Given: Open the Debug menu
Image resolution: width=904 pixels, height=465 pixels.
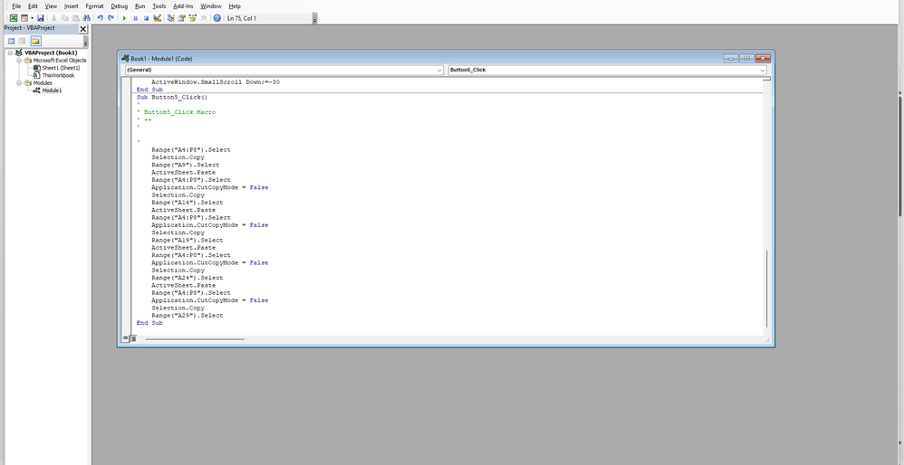Looking at the screenshot, I should (119, 6).
